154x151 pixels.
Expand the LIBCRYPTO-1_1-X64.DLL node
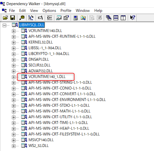click(x=14, y=54)
